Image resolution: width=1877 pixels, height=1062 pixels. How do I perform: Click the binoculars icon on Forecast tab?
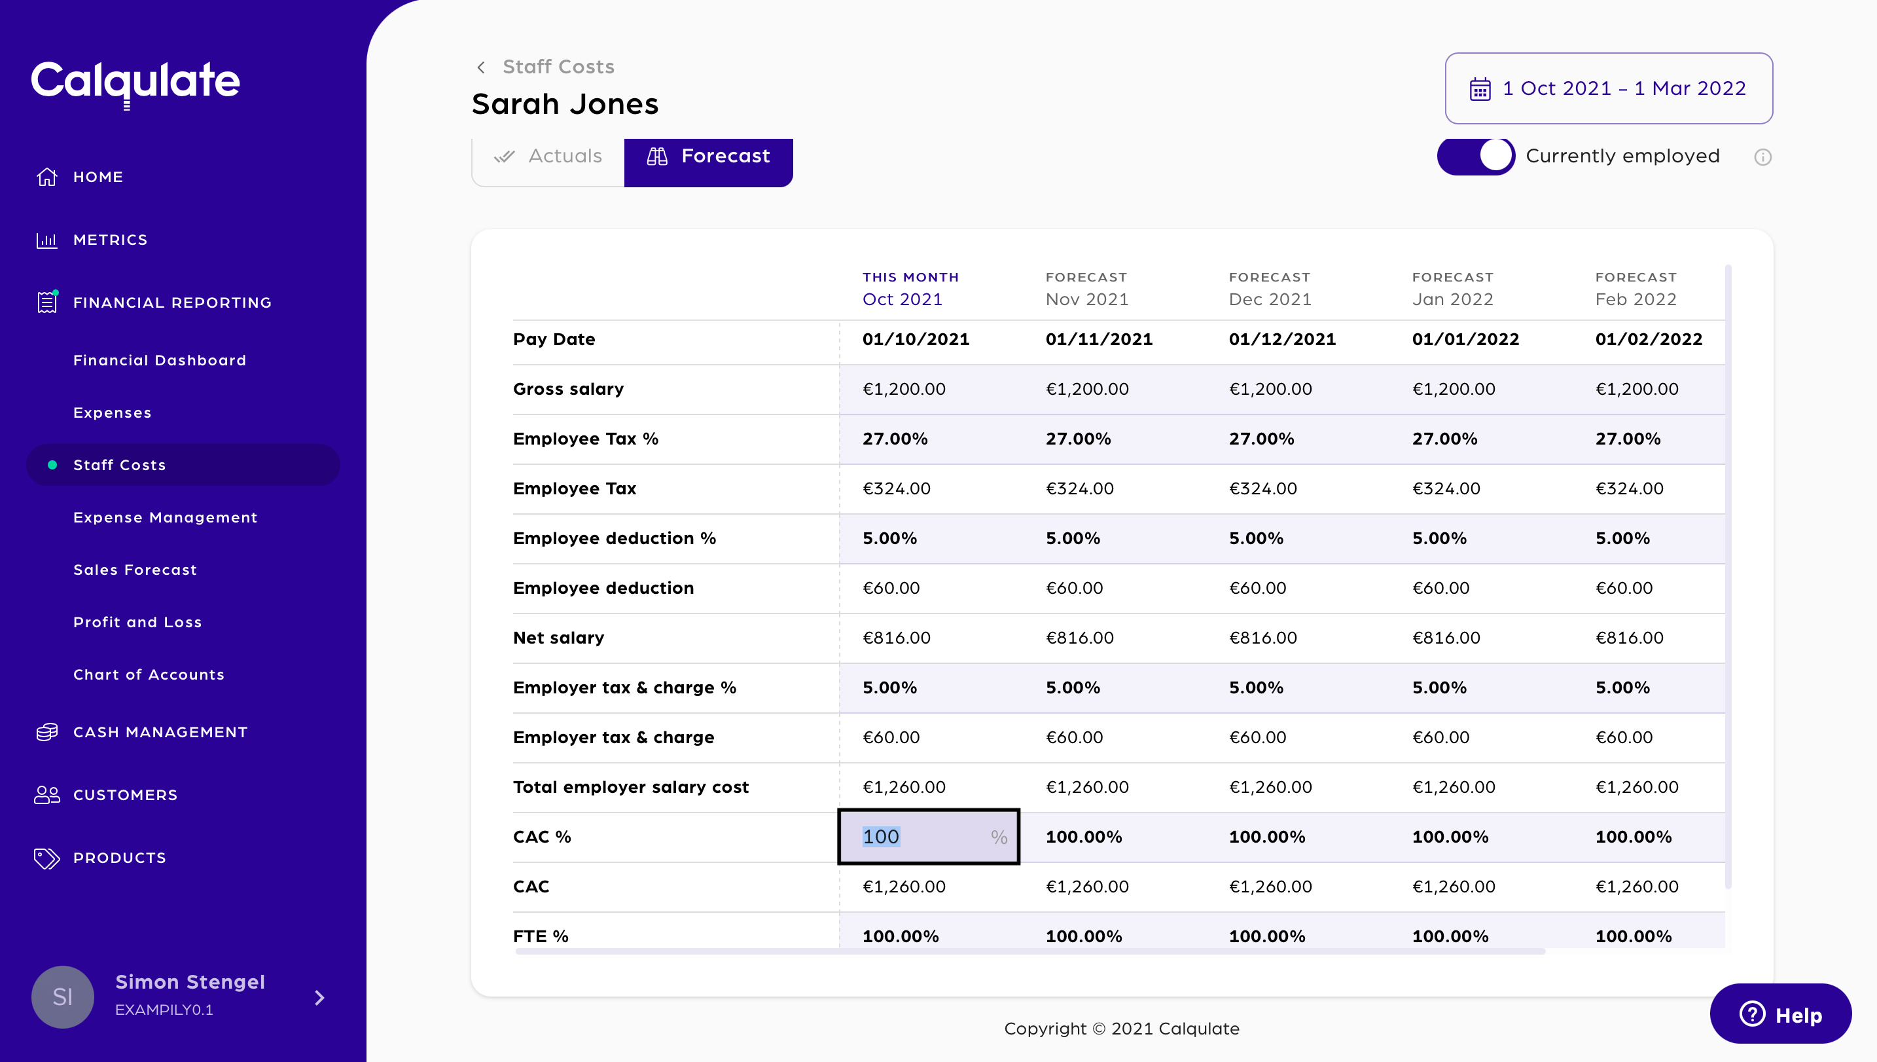[657, 156]
